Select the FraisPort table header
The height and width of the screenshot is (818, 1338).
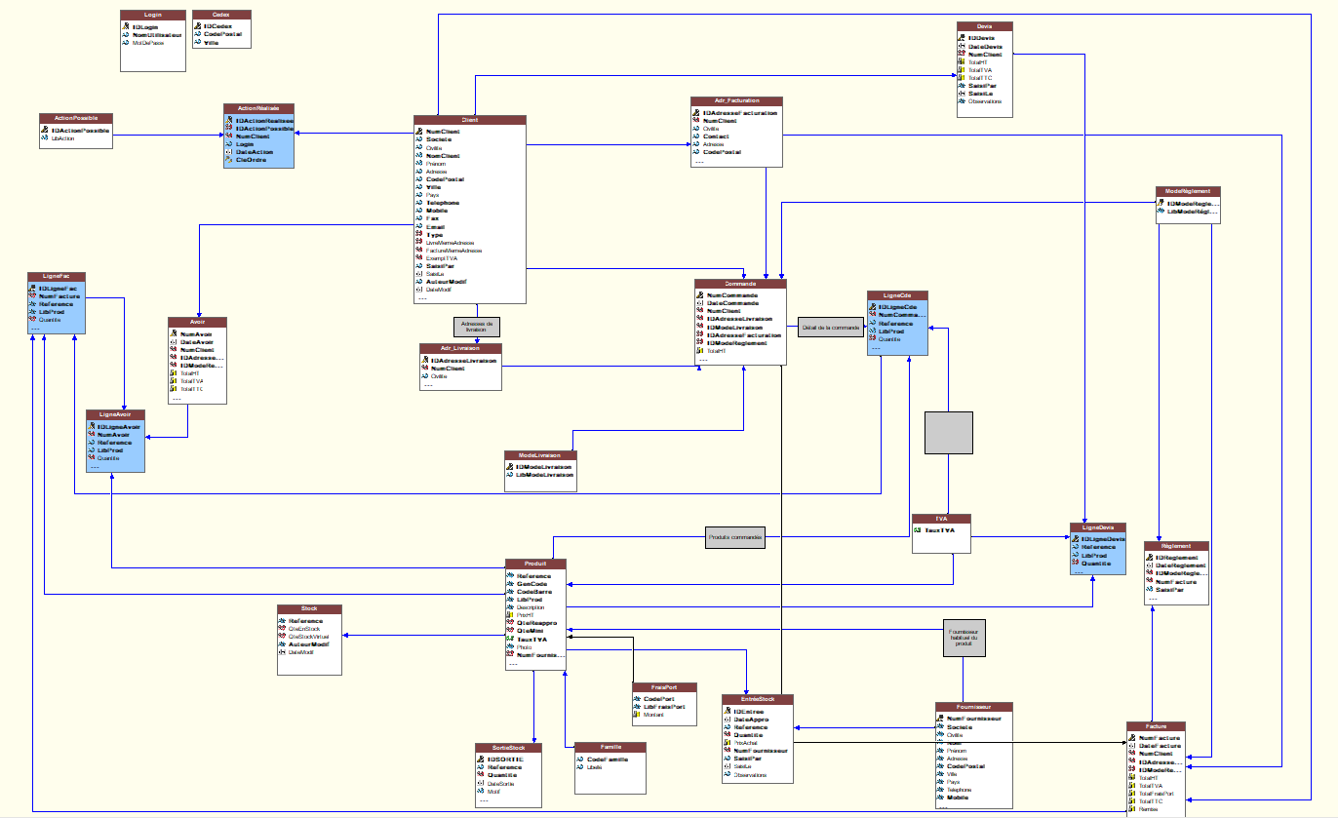[665, 686]
